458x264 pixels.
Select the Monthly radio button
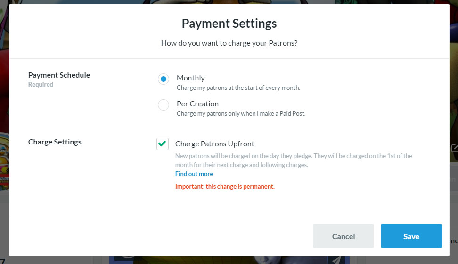tap(164, 79)
